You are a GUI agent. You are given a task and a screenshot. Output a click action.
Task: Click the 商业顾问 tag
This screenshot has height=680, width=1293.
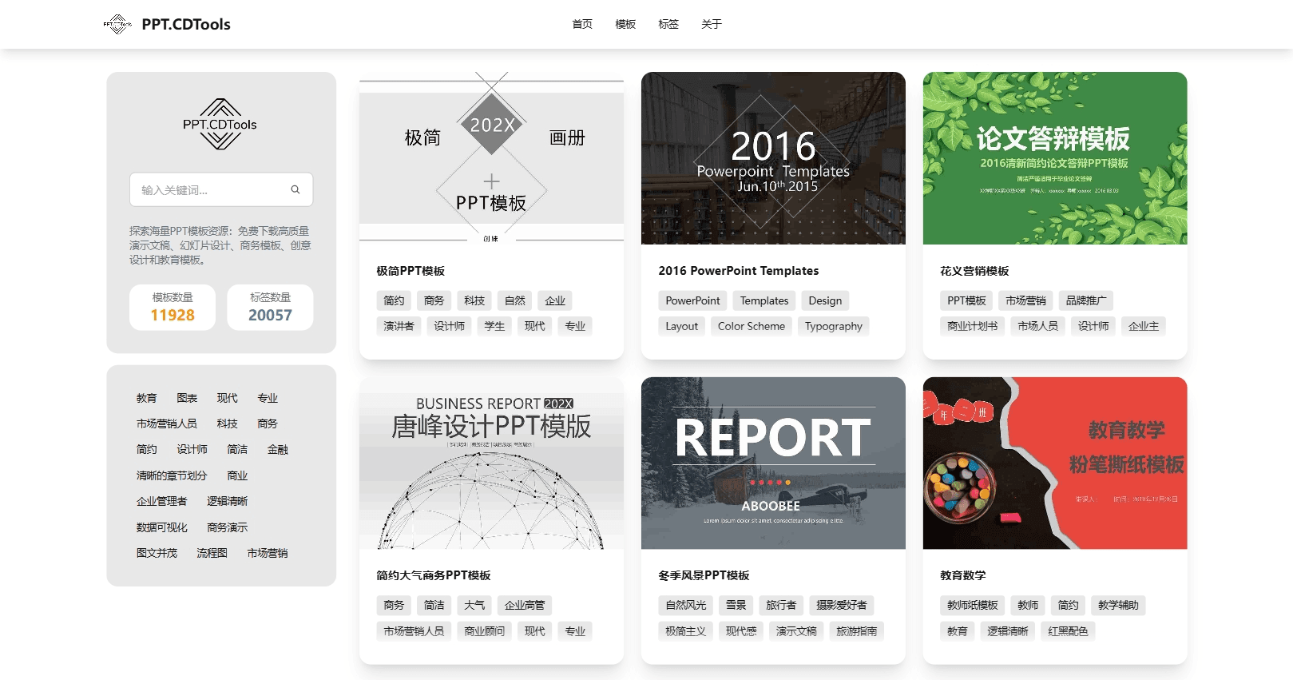(485, 631)
